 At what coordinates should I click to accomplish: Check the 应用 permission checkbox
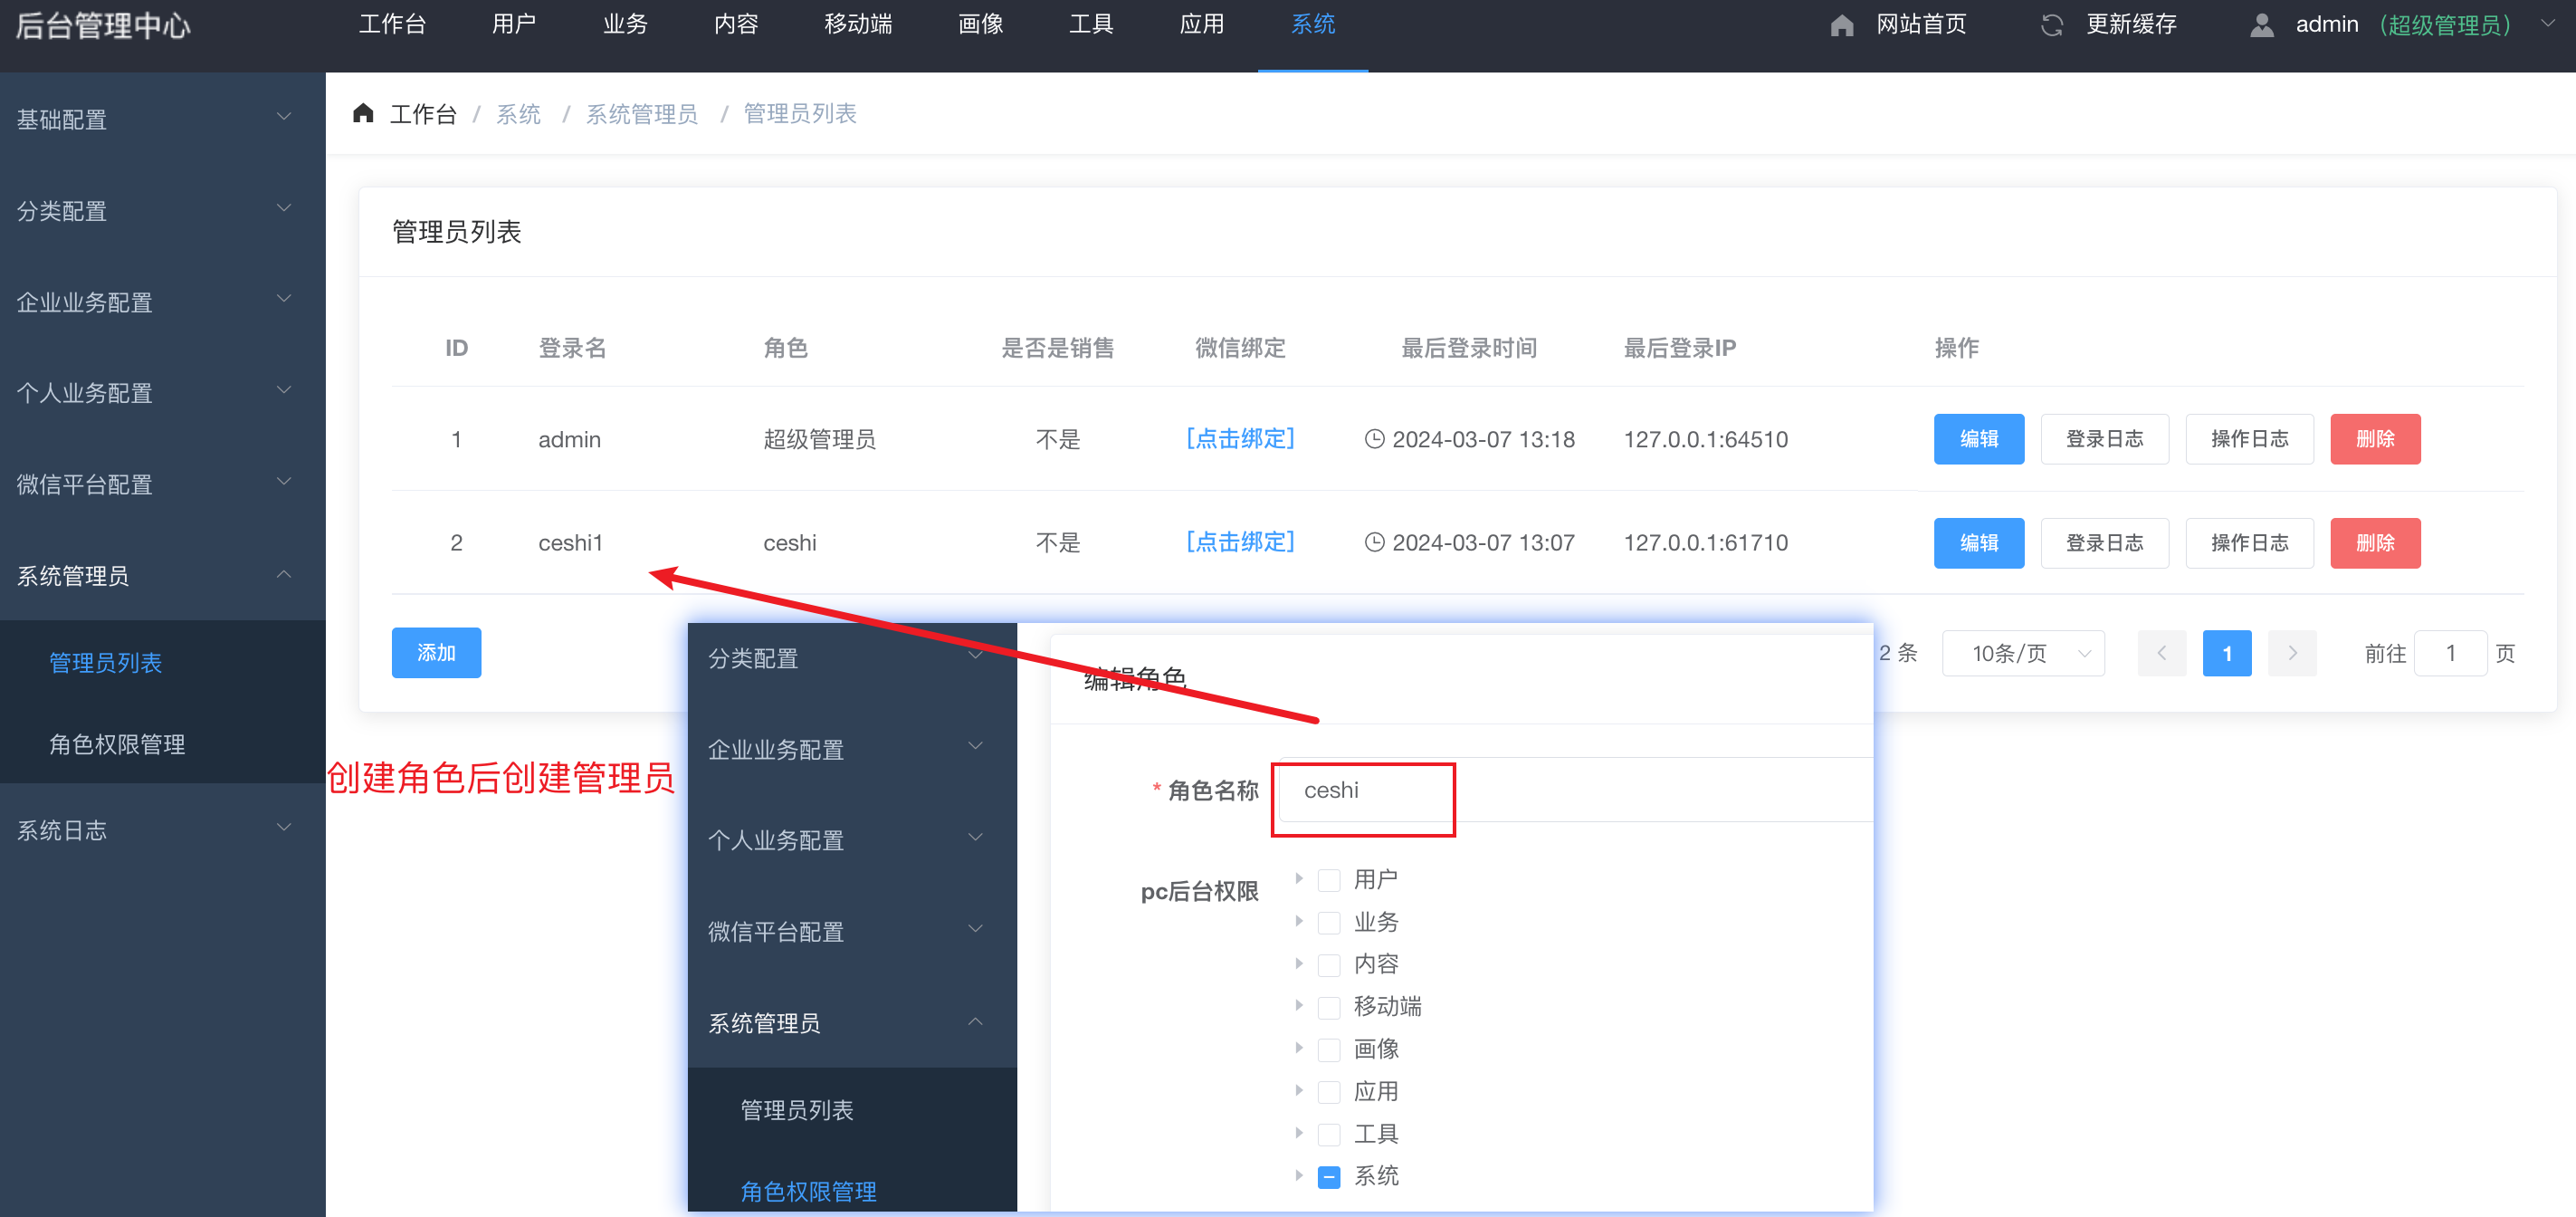1329,1092
